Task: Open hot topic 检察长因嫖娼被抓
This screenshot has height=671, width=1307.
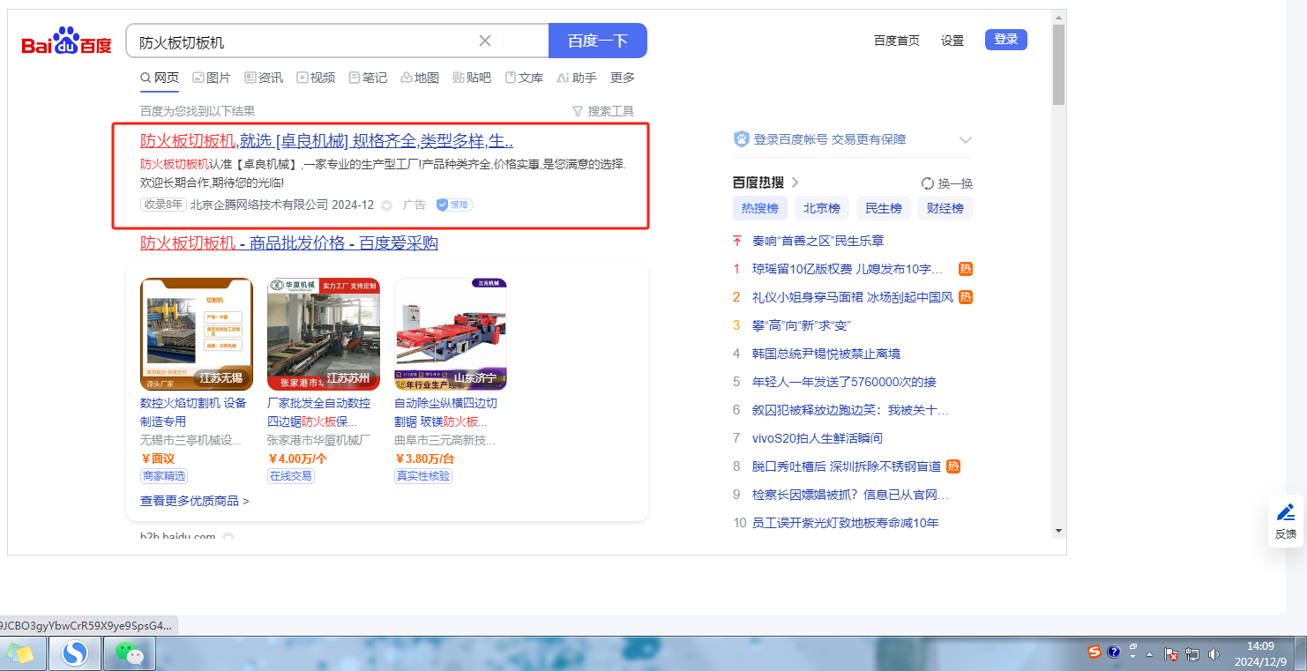Action: pos(851,495)
